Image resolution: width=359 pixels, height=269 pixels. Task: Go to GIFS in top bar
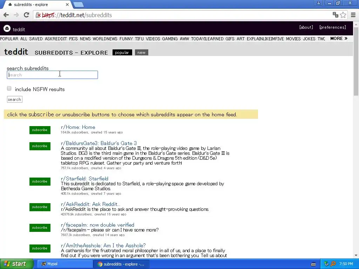[x=230, y=39]
